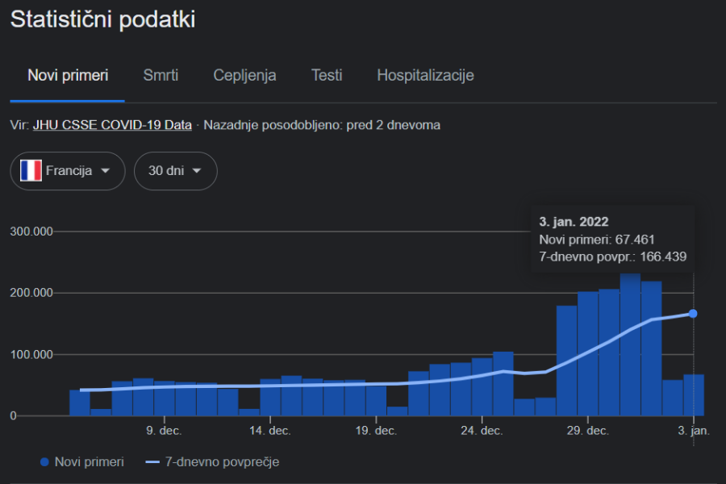726x484 pixels.
Task: Expand the Francija selector chevron arrow
Action: pyautogui.click(x=106, y=171)
